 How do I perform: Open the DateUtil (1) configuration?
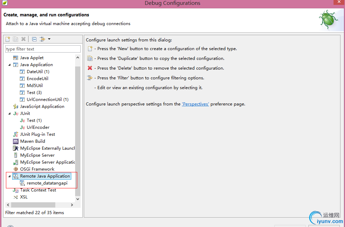tap(38, 72)
